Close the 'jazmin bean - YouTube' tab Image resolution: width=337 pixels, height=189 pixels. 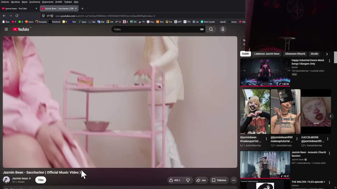point(36,8)
